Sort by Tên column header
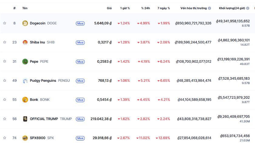The image size is (255, 143). [x=25, y=8]
